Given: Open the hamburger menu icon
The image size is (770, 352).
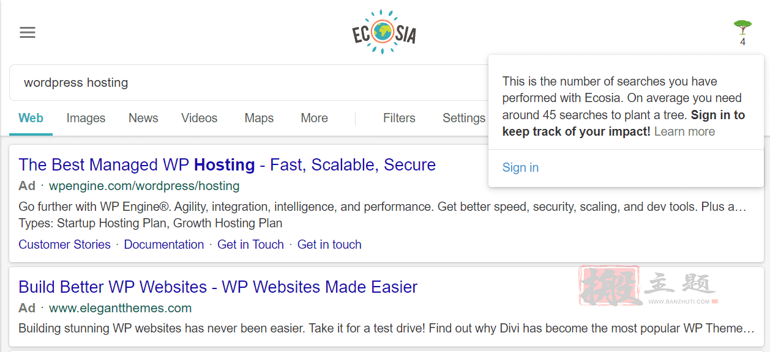Looking at the screenshot, I should (28, 32).
